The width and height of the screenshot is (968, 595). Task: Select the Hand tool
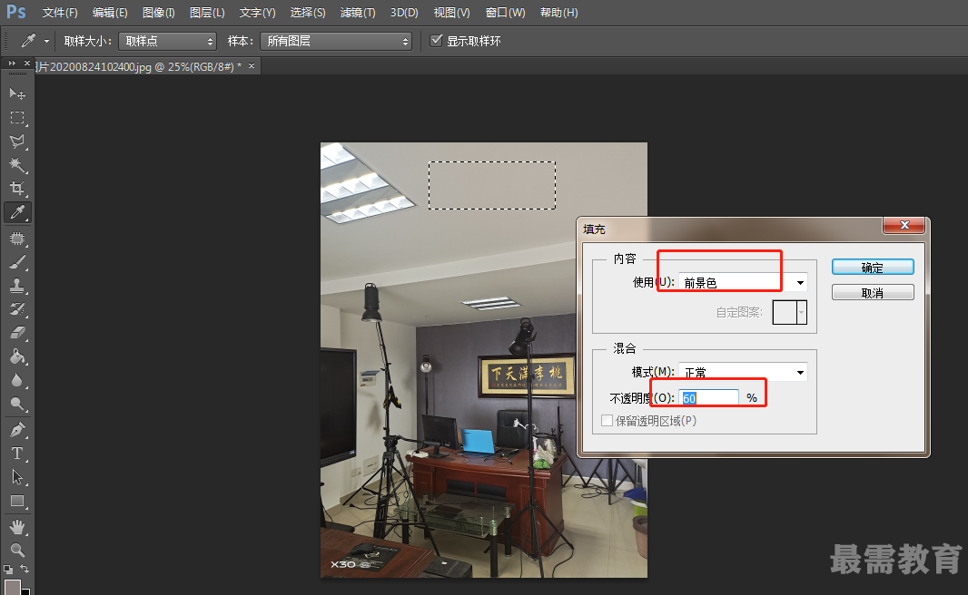[x=17, y=527]
